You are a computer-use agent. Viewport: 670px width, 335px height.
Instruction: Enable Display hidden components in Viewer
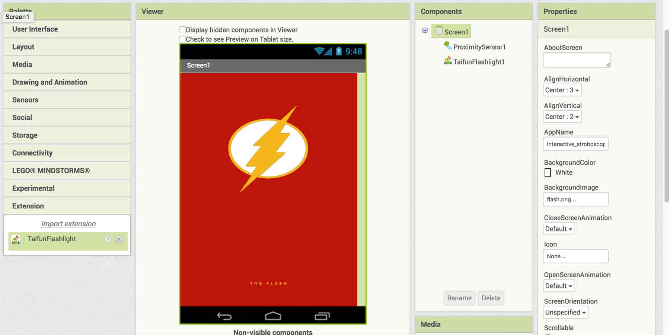pyautogui.click(x=182, y=30)
